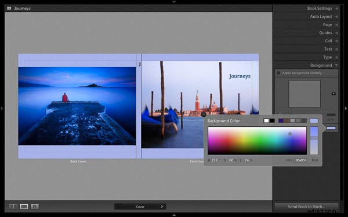Enable Apply Background Globally checkbox
348x217 pixels.
coord(278,73)
